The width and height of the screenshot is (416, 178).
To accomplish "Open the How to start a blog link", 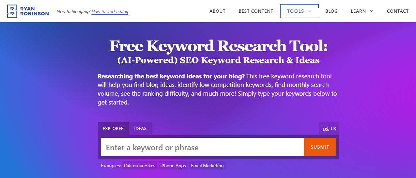I will click(110, 11).
